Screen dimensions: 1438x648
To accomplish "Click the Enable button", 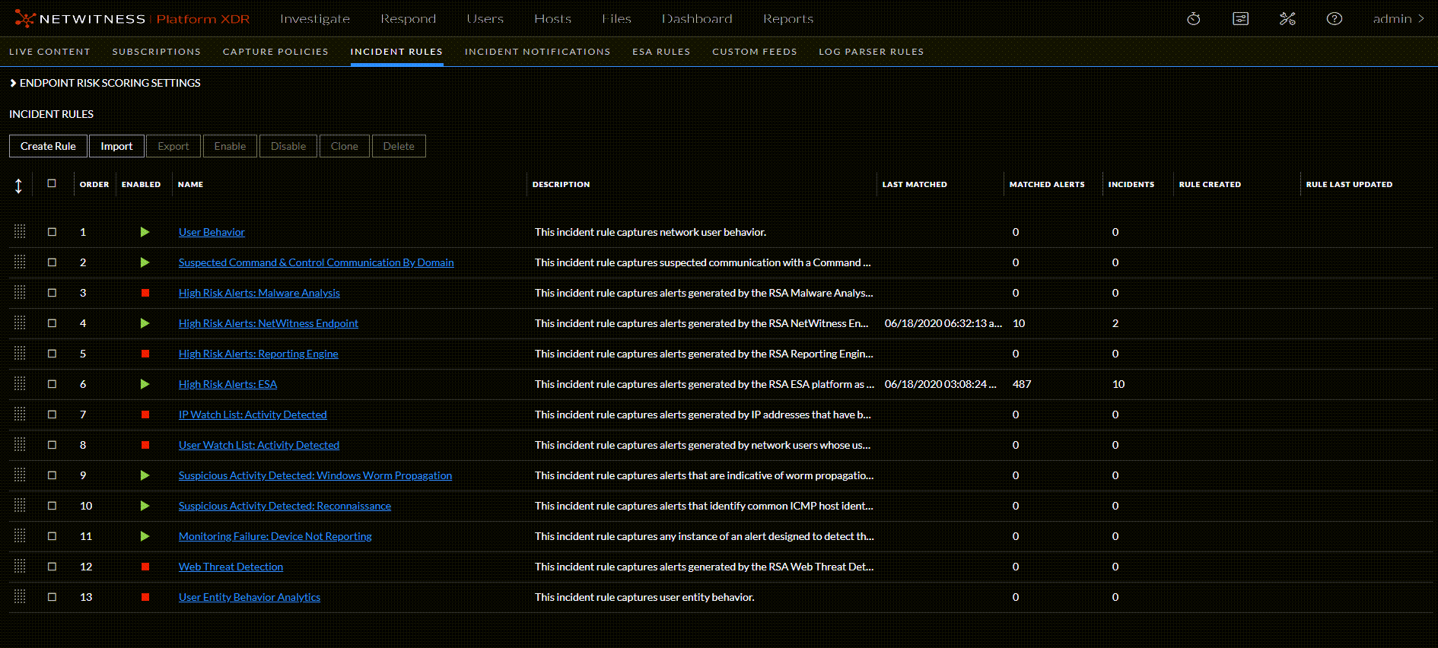I will [230, 146].
